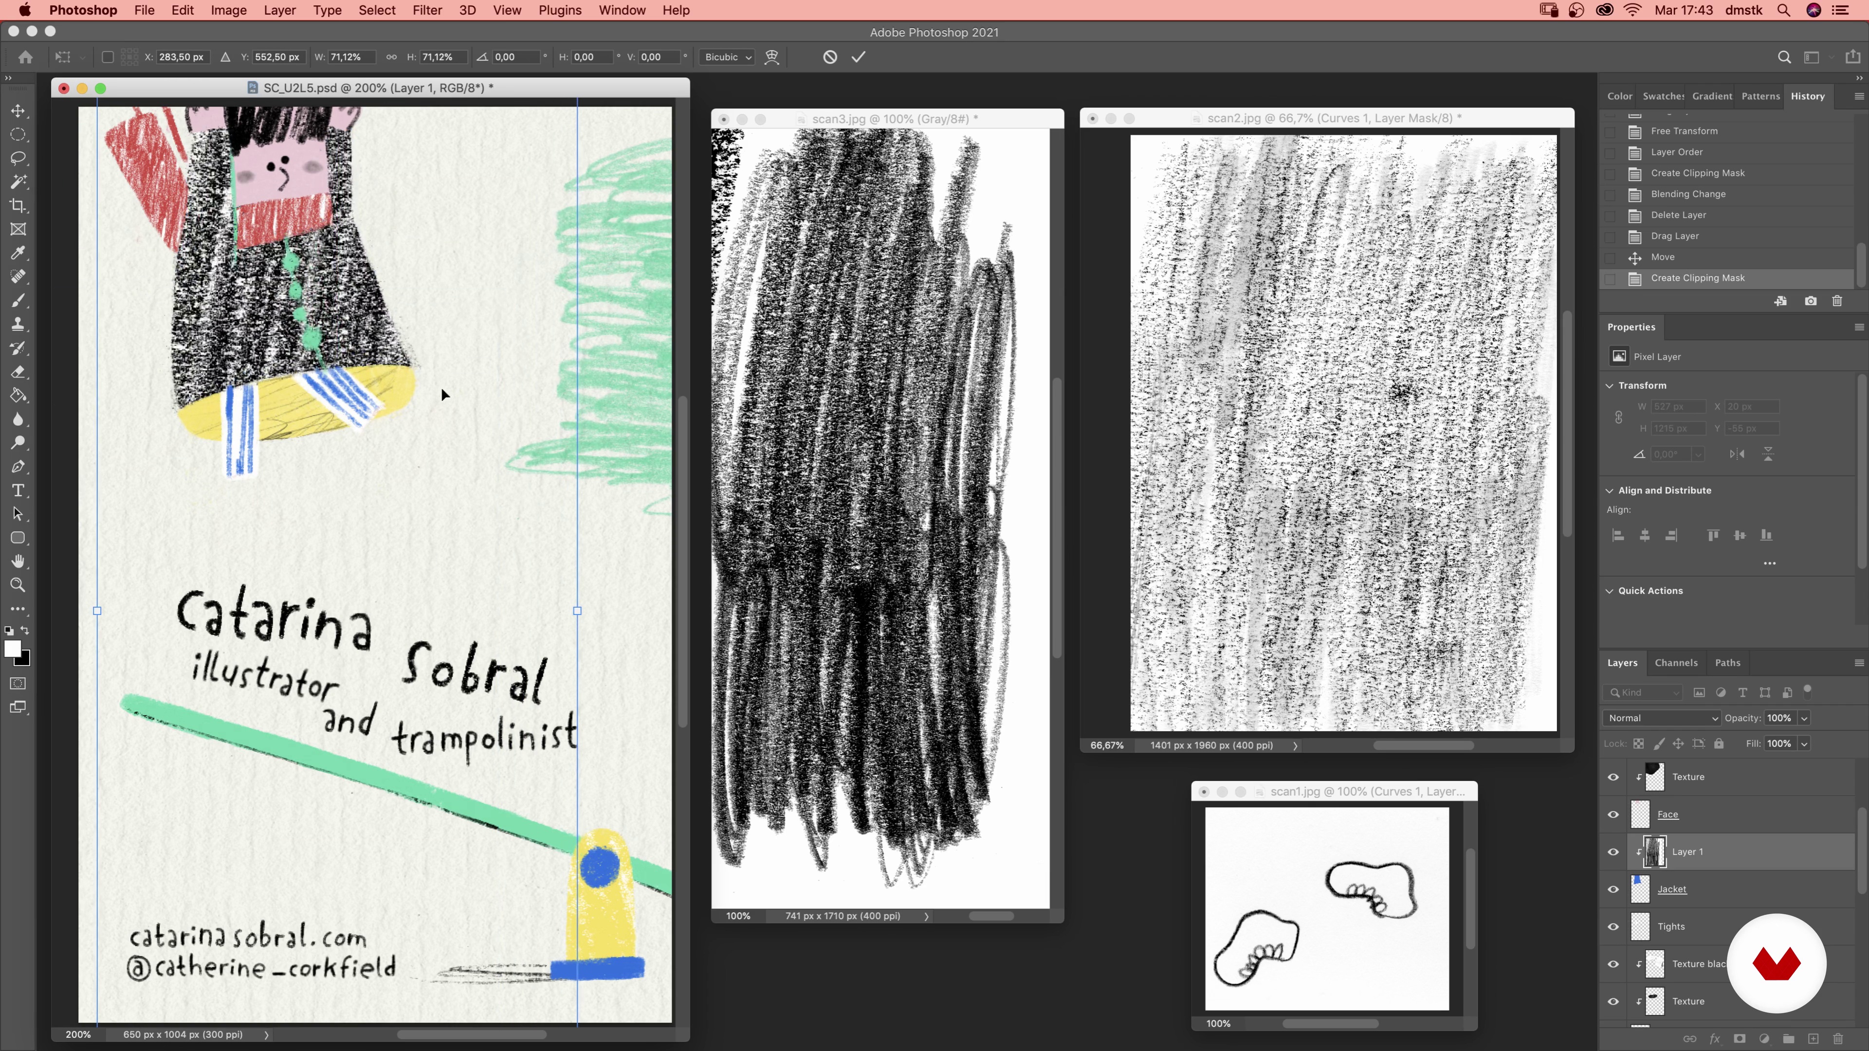Open the Filter menu
1869x1051 pixels.
pyautogui.click(x=427, y=10)
